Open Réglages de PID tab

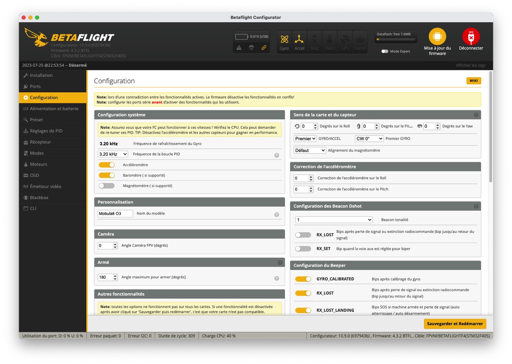52,131
